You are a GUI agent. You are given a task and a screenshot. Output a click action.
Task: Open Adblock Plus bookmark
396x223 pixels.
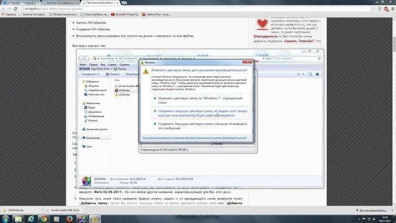[156, 14]
